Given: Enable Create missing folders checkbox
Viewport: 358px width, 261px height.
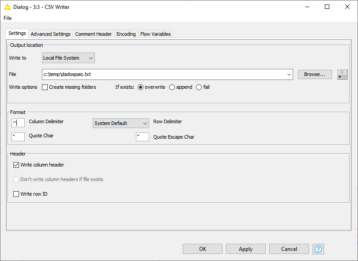Looking at the screenshot, I should pyautogui.click(x=45, y=87).
